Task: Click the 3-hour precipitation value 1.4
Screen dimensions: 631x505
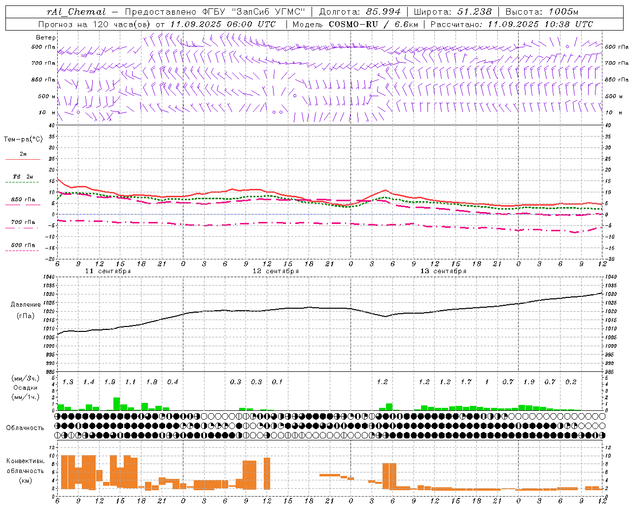Action: pos(89,382)
